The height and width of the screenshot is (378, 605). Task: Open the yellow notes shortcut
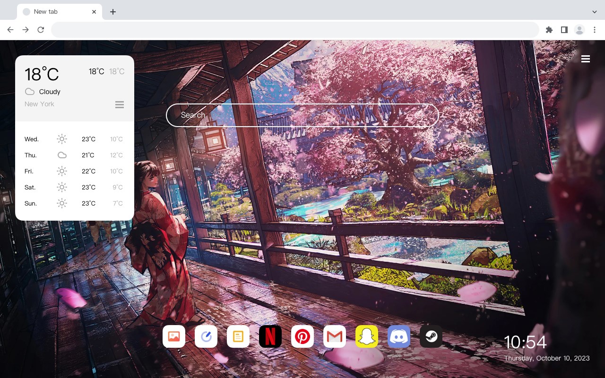[238, 336]
